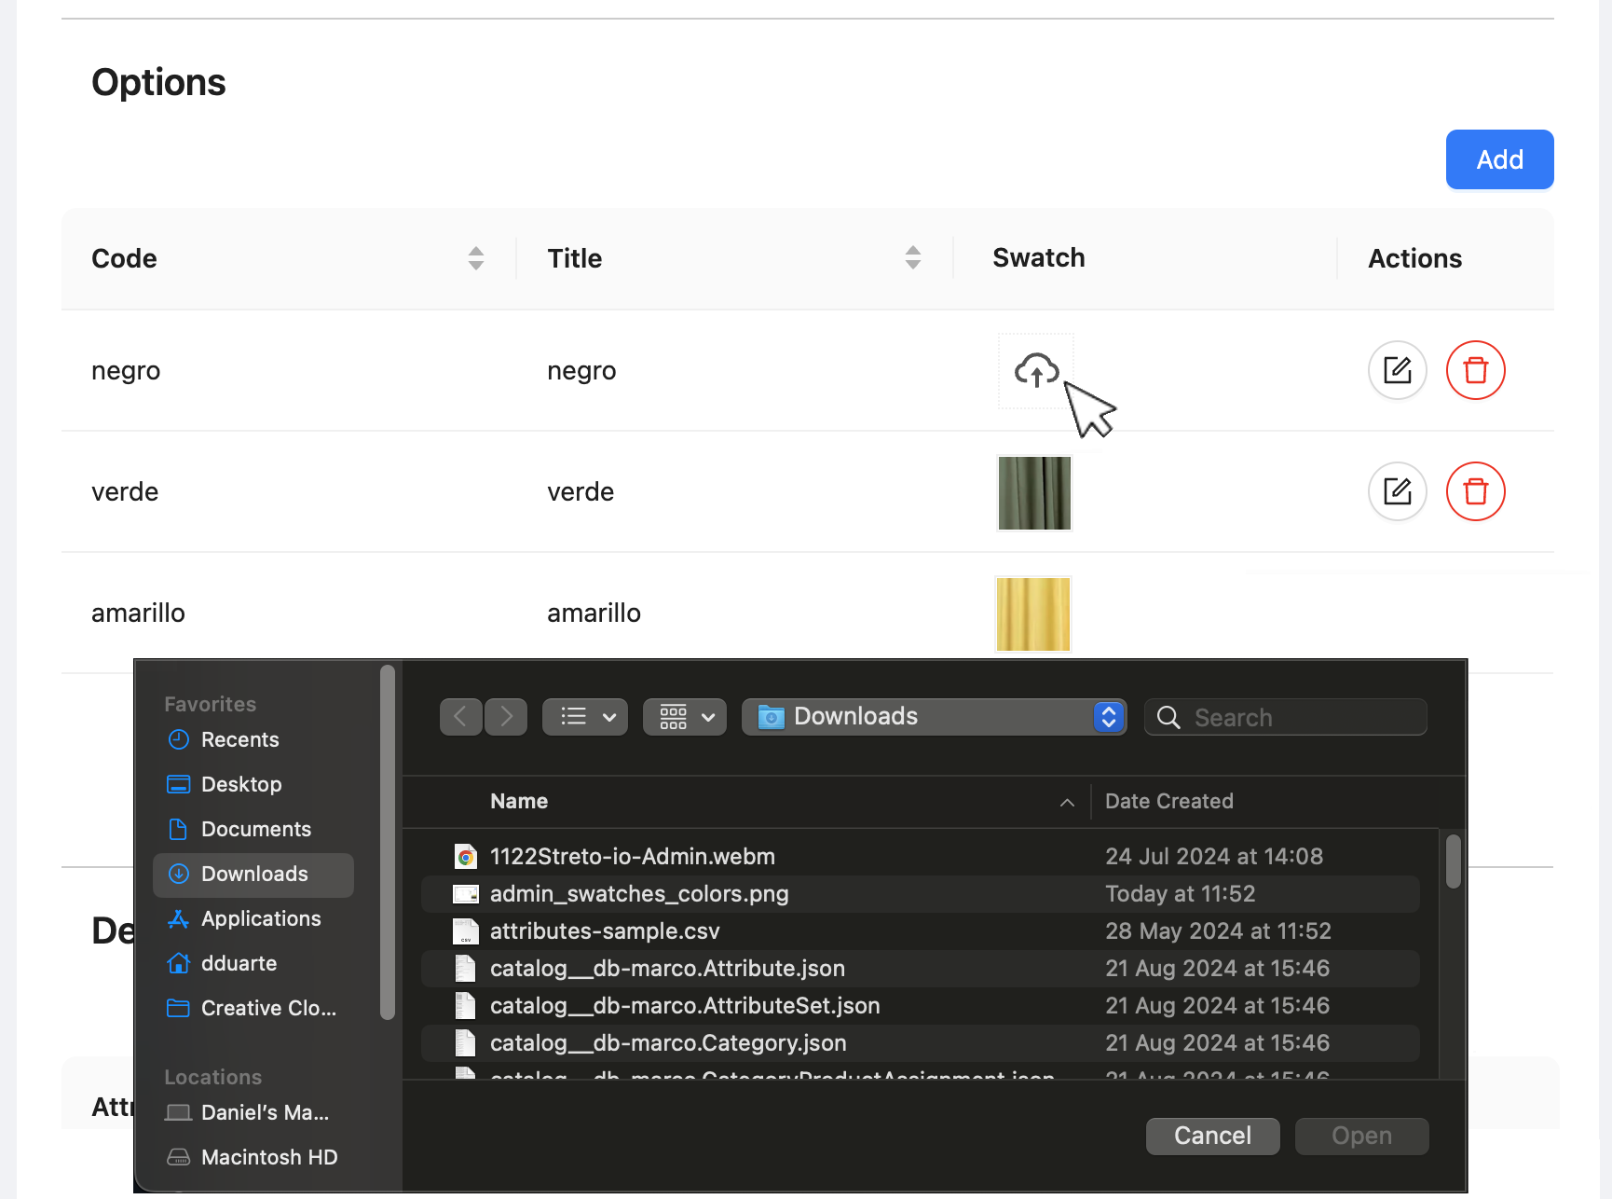This screenshot has width=1612, height=1199.
Task: Go back in file dialog
Action: click(x=460, y=717)
